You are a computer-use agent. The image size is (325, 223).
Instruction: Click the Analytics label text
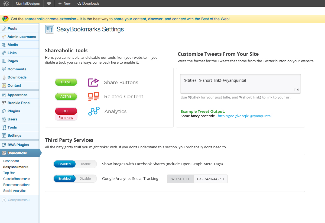[115, 111]
